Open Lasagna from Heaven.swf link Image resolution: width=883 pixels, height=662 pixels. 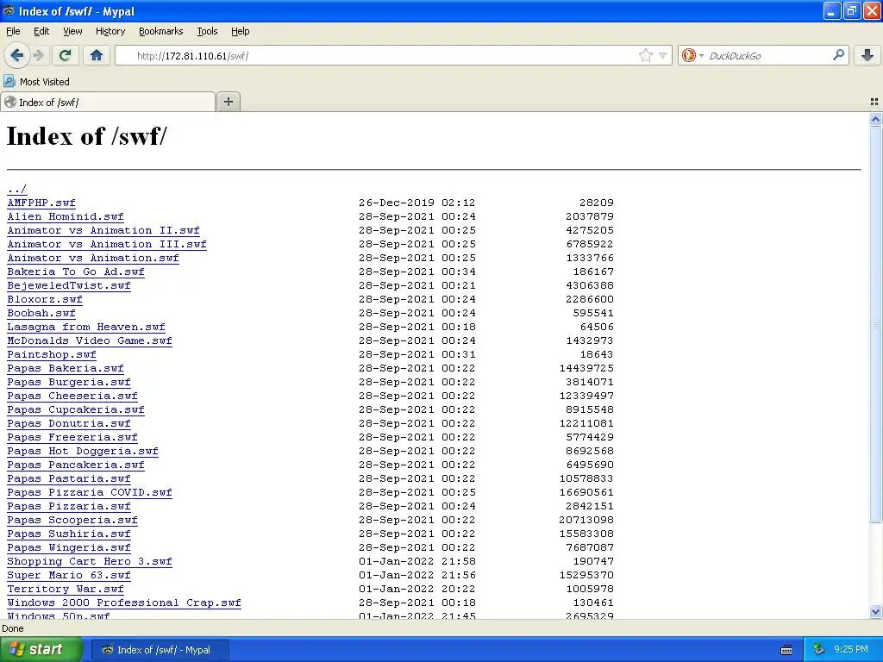pyautogui.click(x=86, y=327)
